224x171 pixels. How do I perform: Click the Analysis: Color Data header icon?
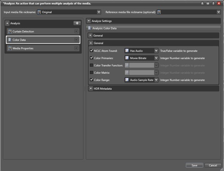click(x=90, y=28)
